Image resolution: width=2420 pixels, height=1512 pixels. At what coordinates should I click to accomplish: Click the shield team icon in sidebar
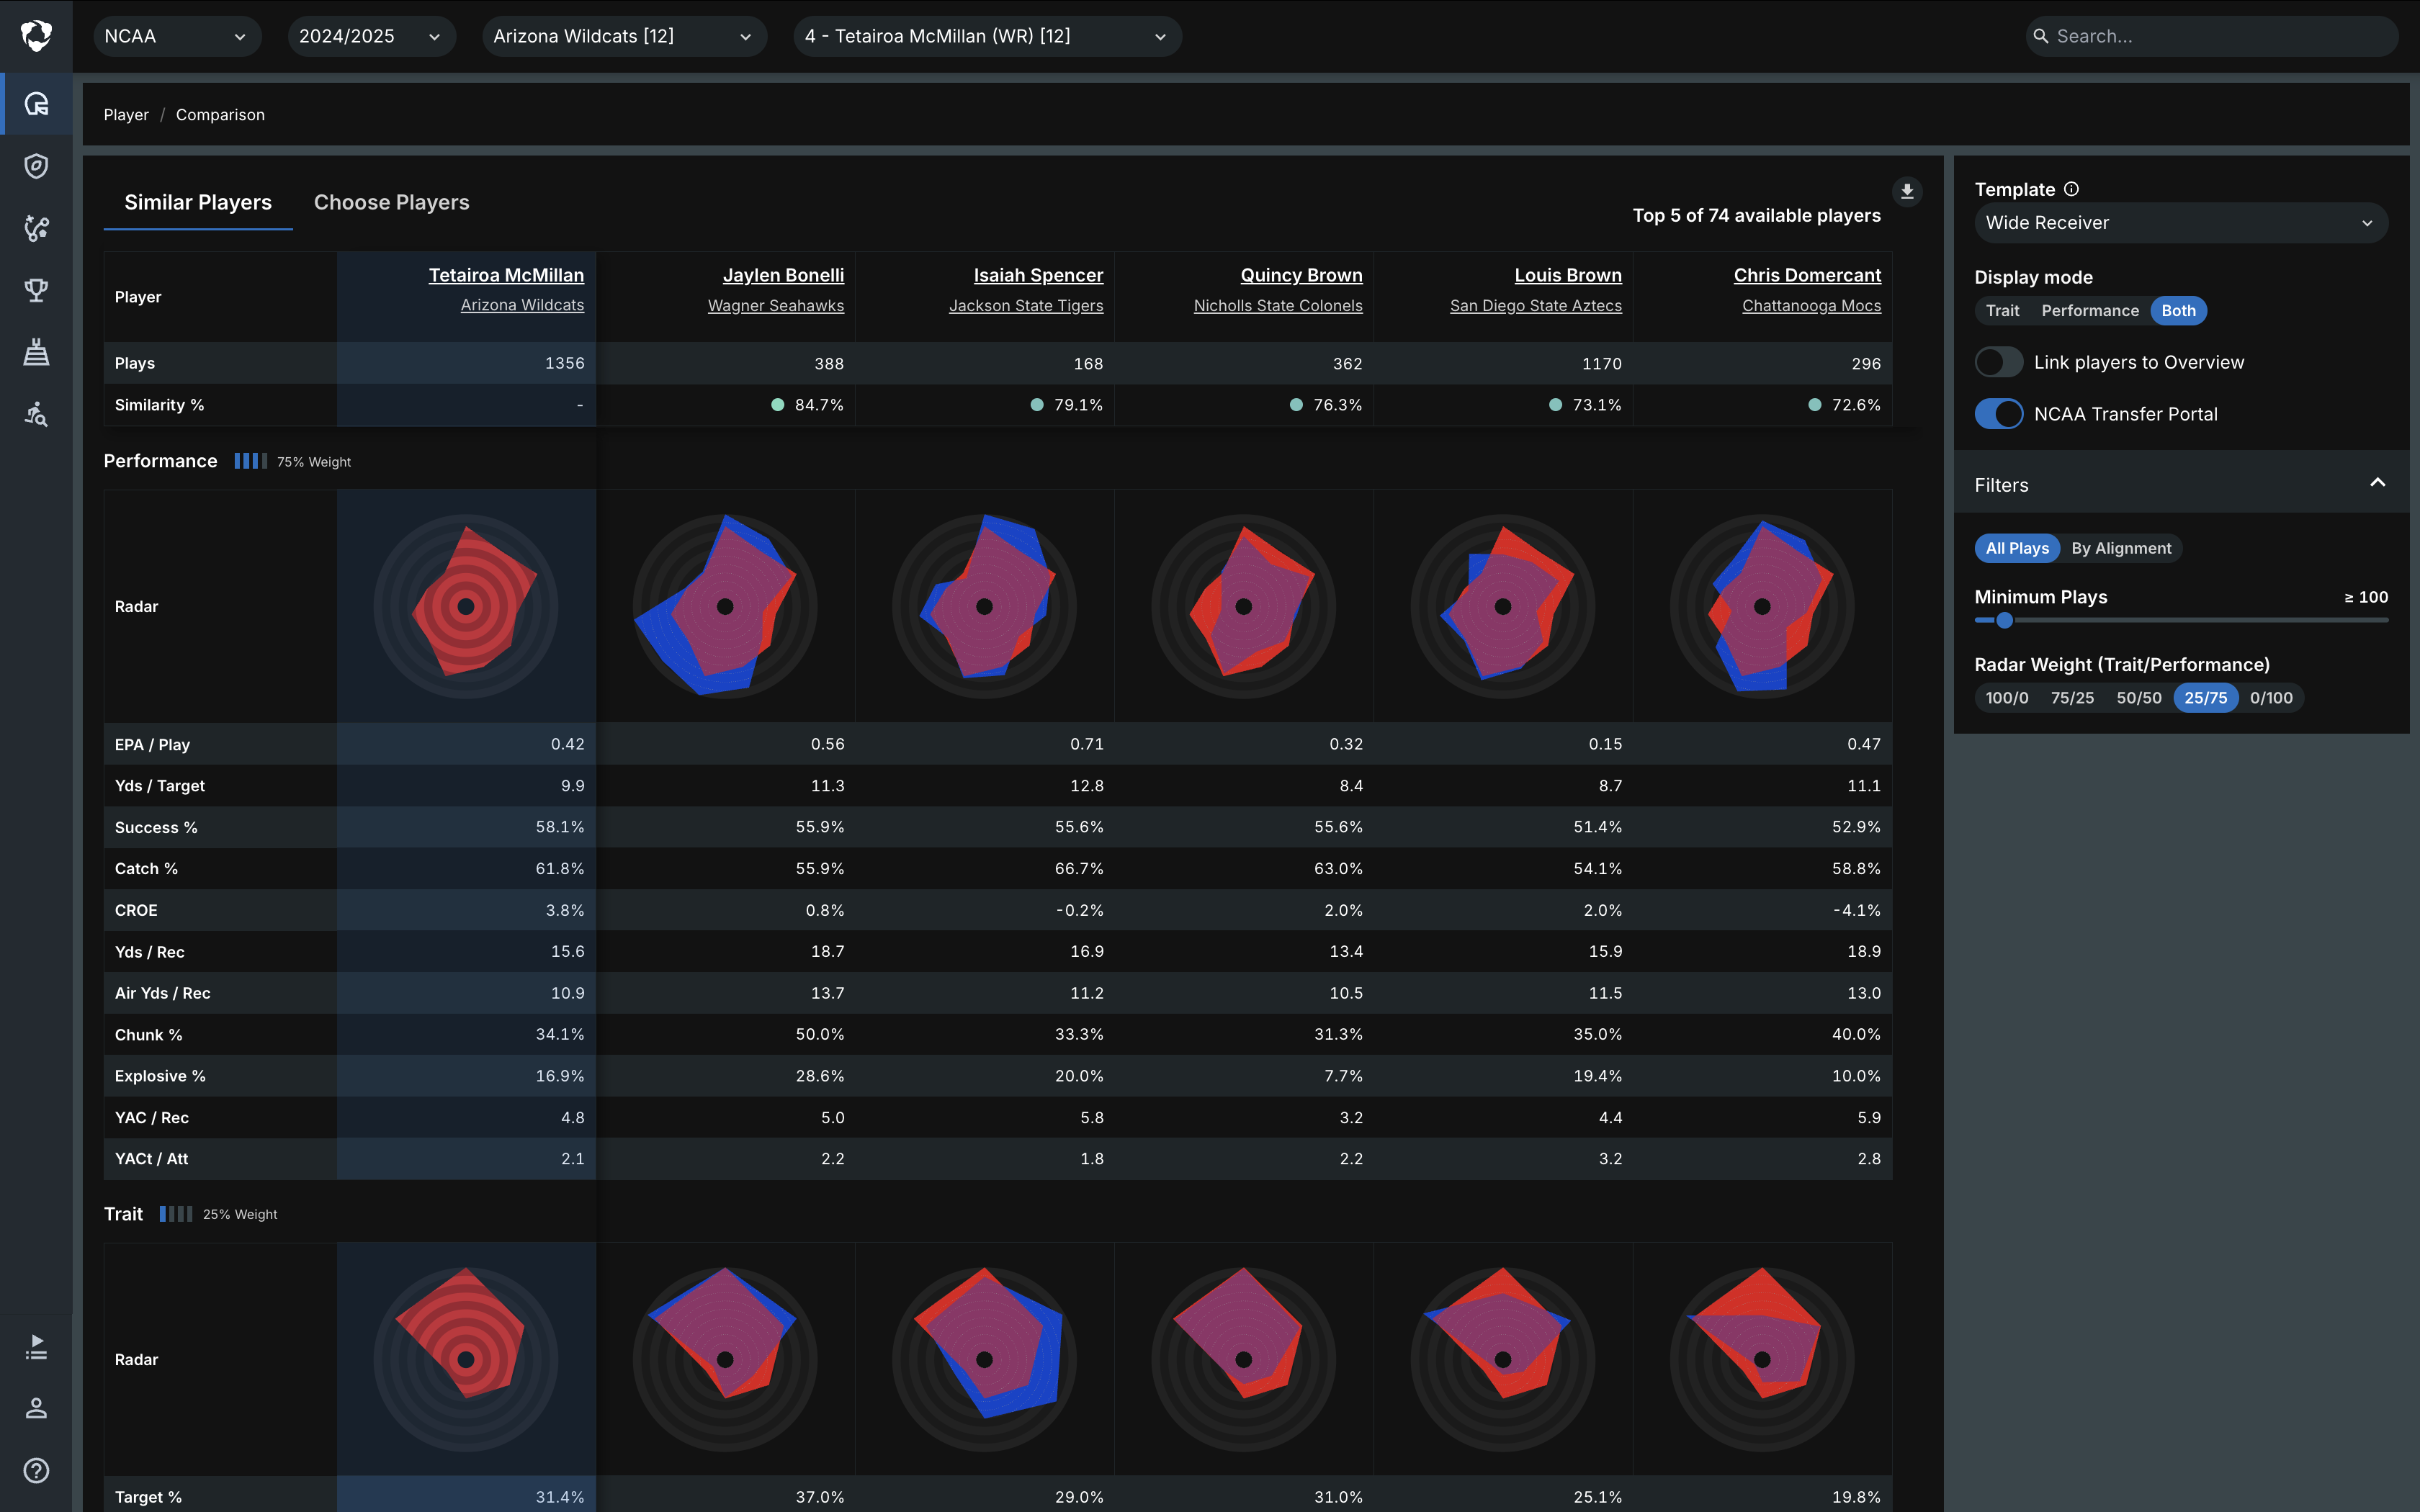tap(36, 166)
